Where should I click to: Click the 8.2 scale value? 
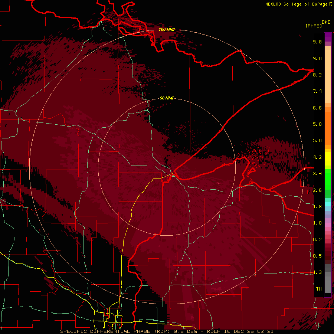(x=317, y=75)
